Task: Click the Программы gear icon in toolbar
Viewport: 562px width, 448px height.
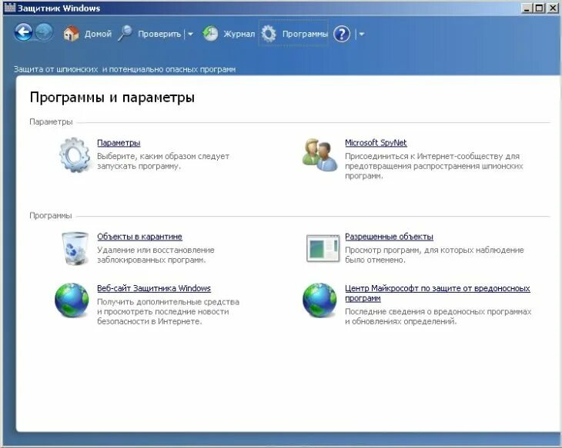Action: (269, 34)
